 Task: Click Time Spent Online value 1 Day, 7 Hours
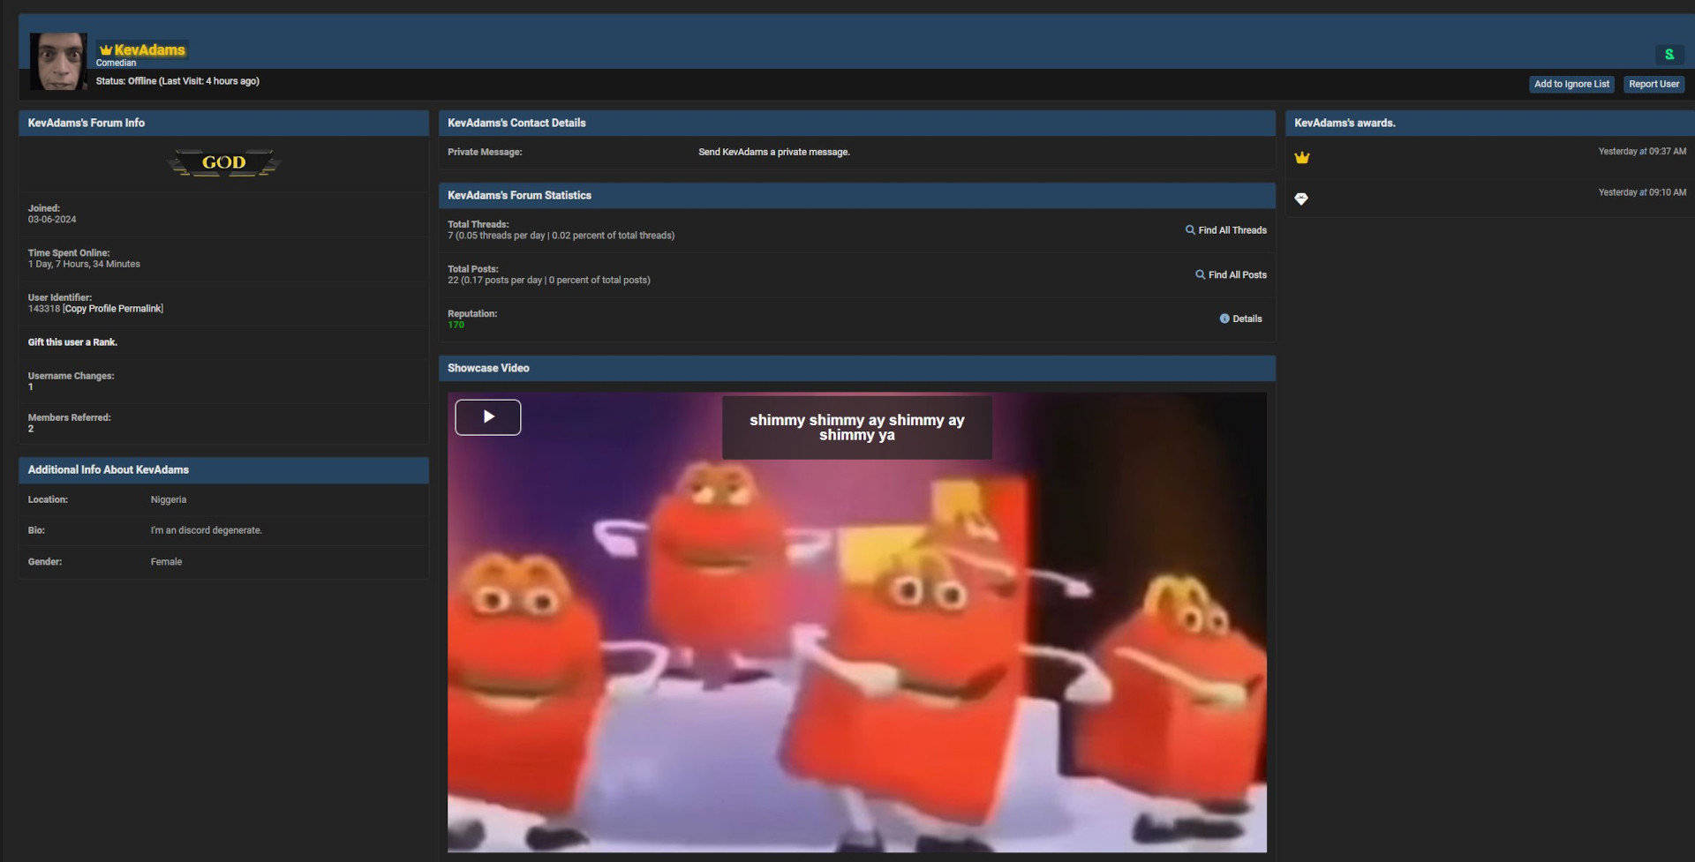[84, 264]
